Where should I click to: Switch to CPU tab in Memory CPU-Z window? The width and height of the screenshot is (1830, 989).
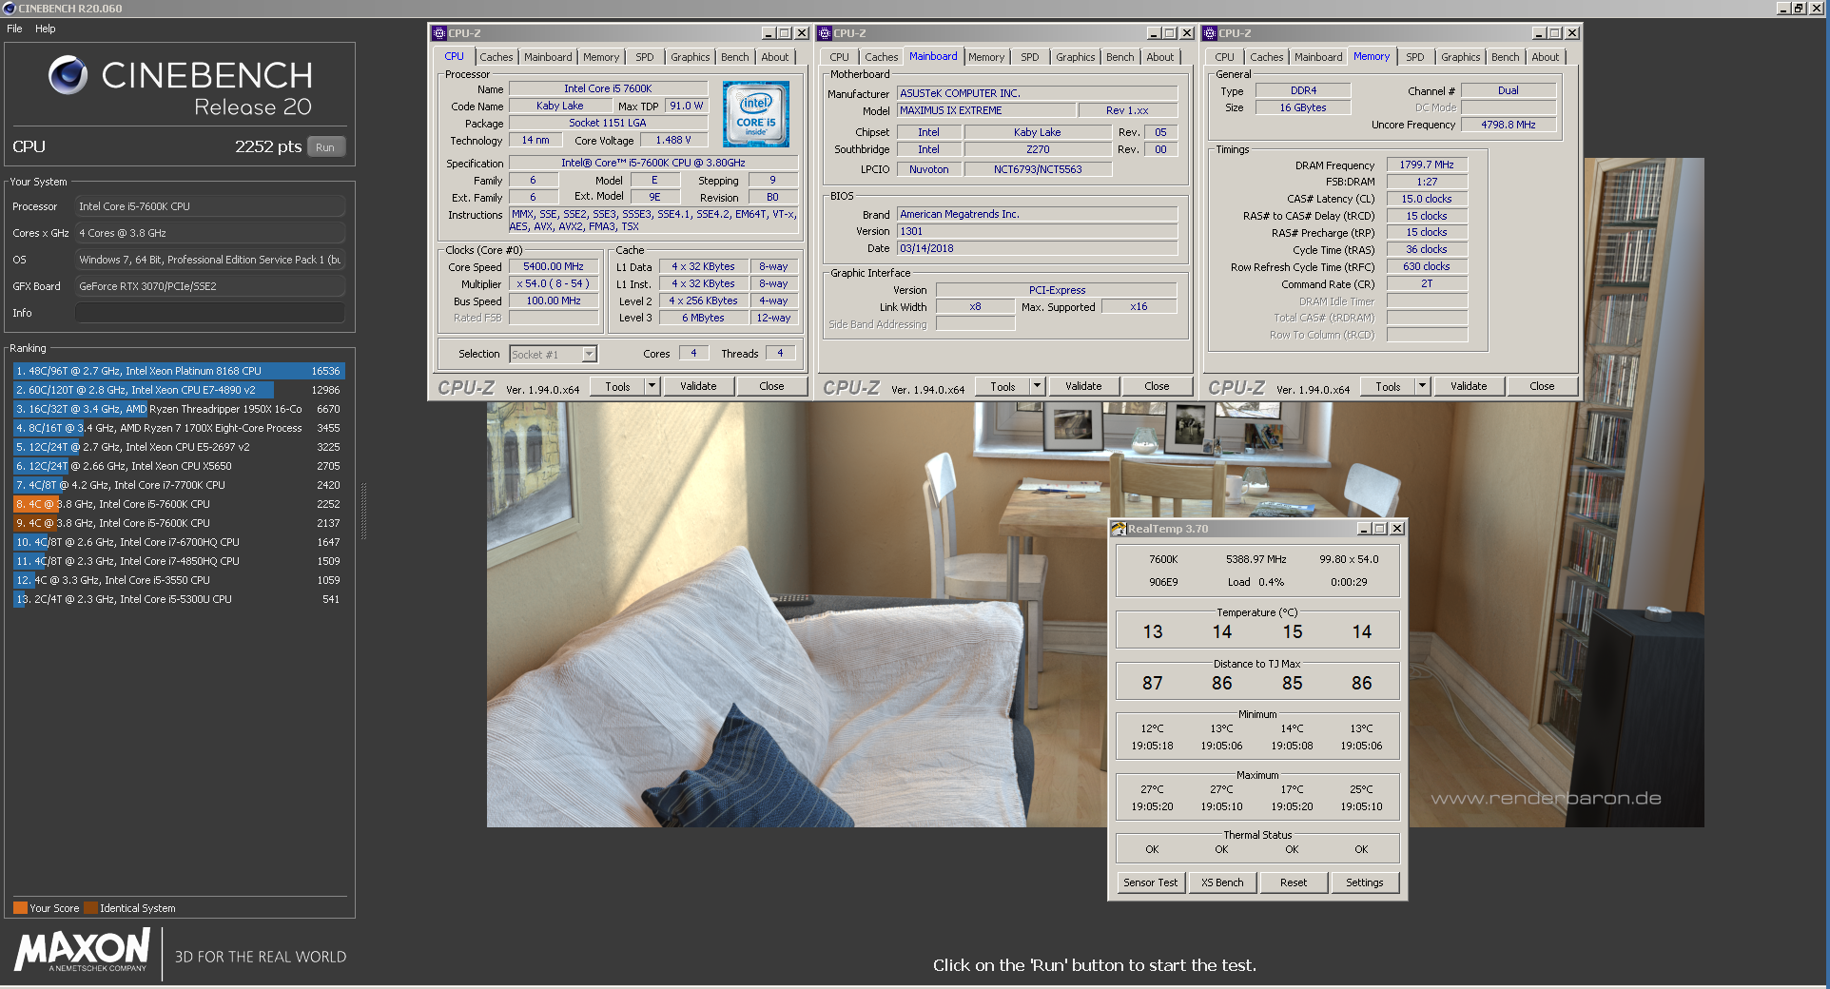click(1224, 57)
